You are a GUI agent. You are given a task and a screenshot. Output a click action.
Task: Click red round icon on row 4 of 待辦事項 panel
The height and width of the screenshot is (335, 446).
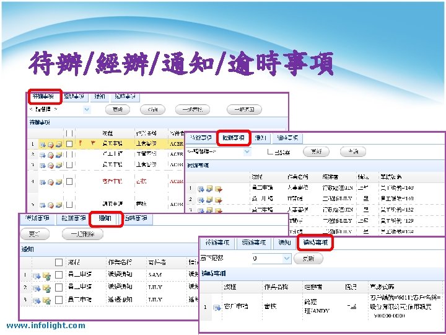[x=51, y=182]
